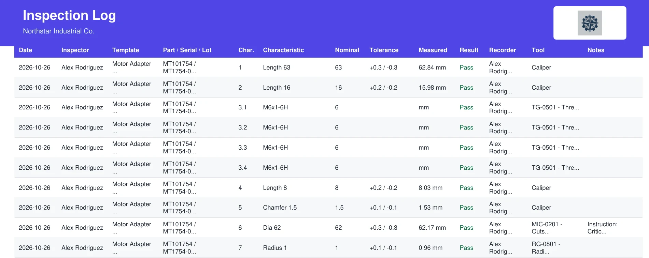
Task: Click the Tool column header
Action: click(538, 50)
